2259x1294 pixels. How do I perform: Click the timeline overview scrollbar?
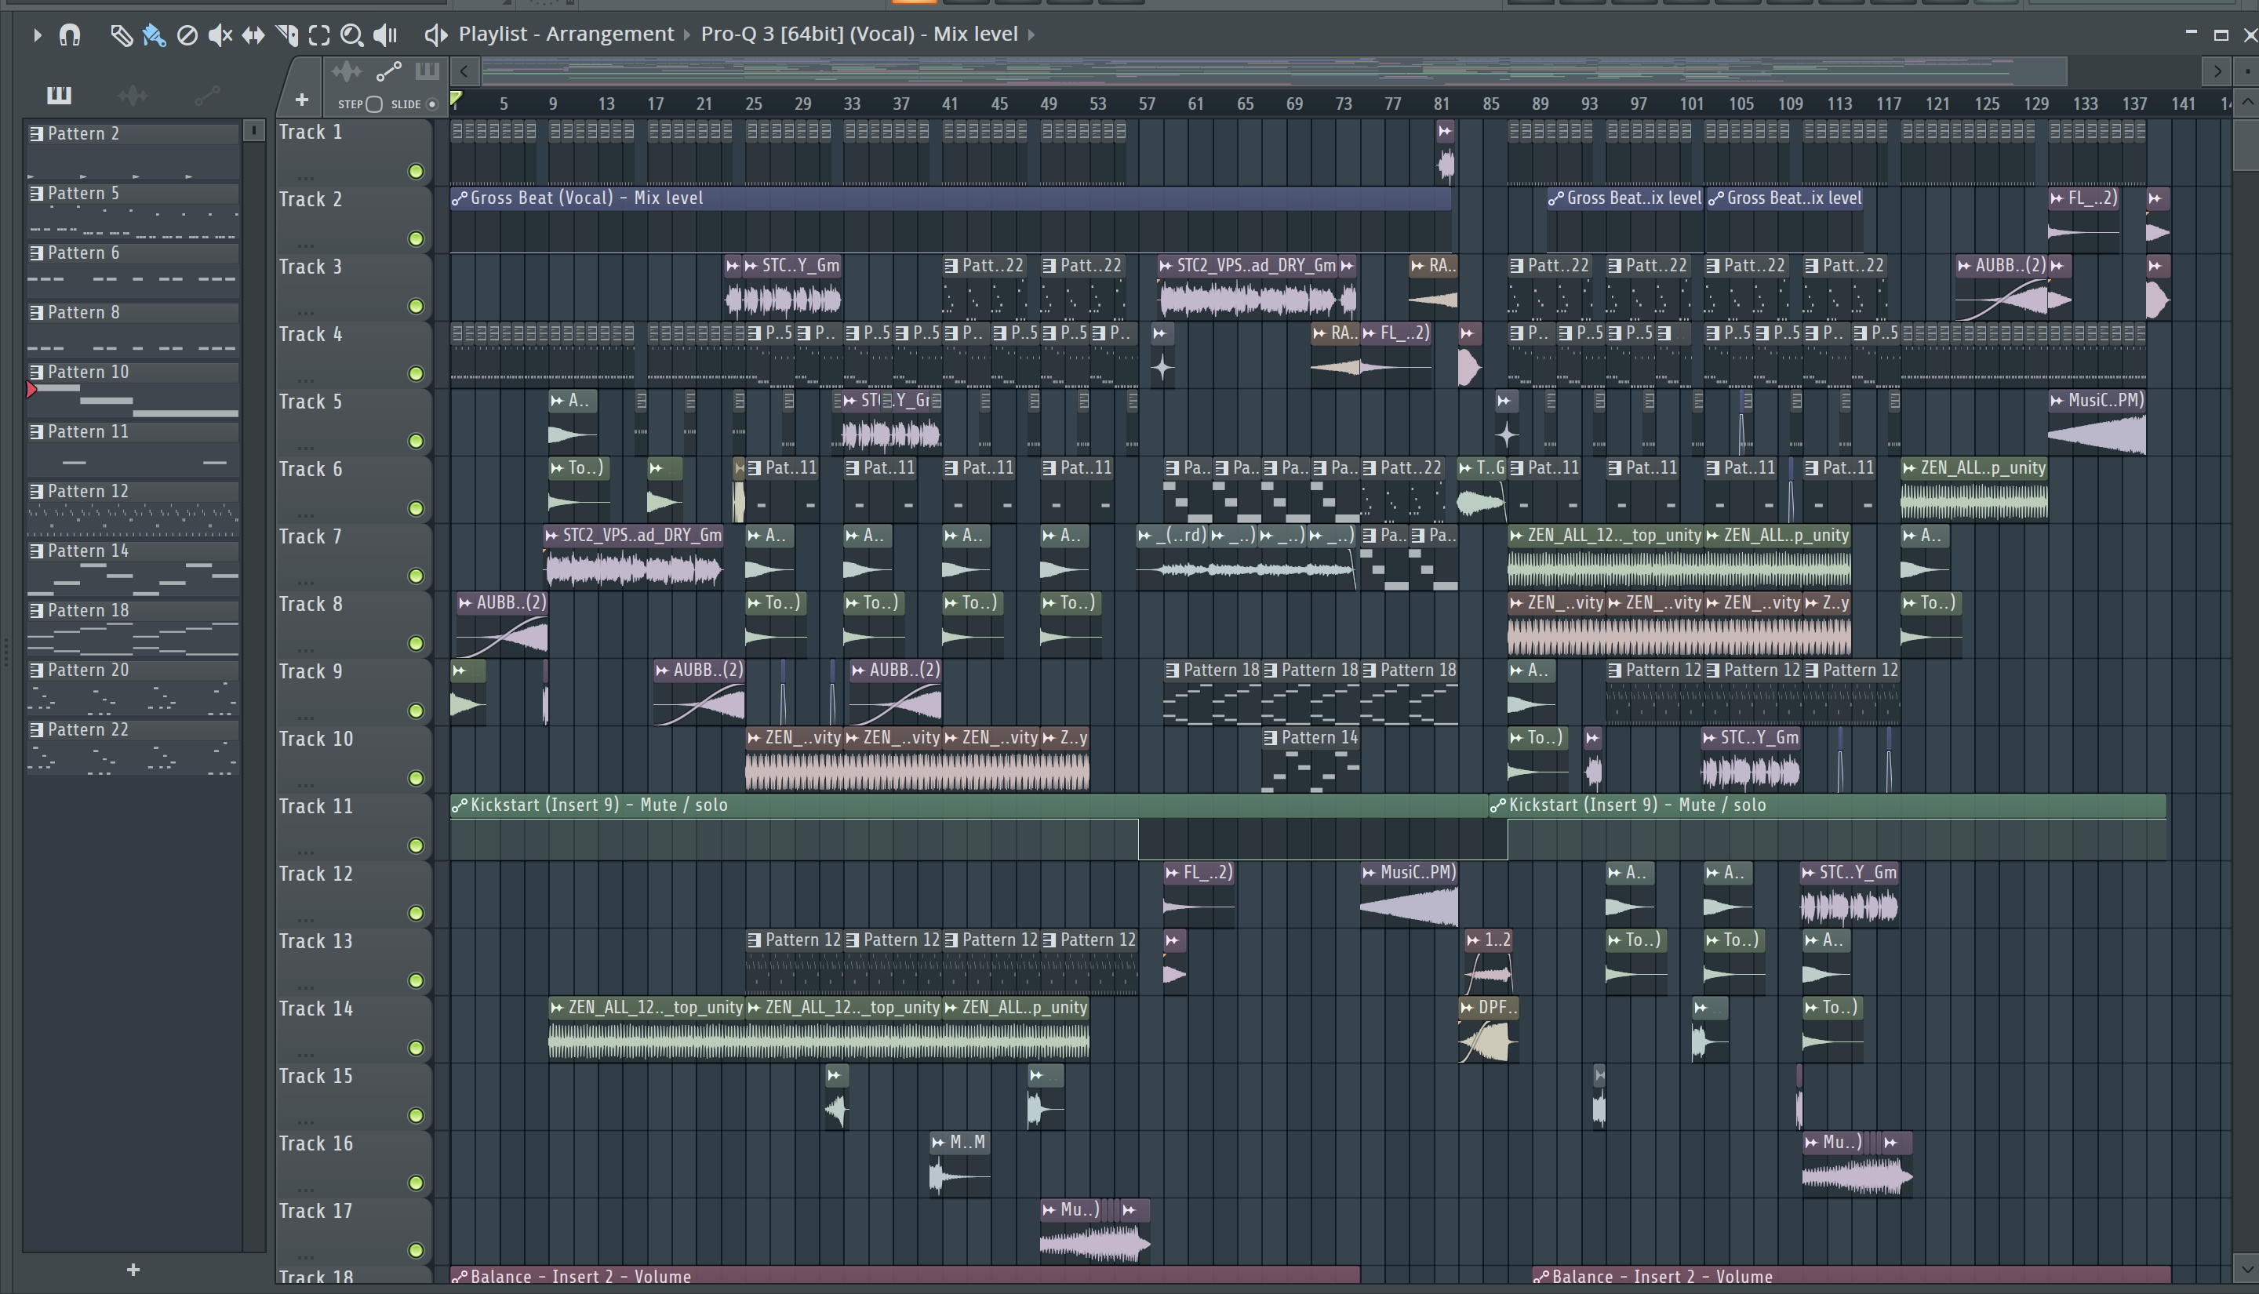coord(1275,71)
